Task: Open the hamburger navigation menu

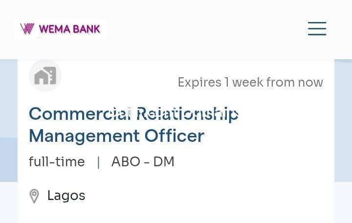Action: pos(317,28)
